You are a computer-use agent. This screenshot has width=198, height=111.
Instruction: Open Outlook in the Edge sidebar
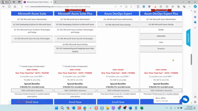click(195, 22)
